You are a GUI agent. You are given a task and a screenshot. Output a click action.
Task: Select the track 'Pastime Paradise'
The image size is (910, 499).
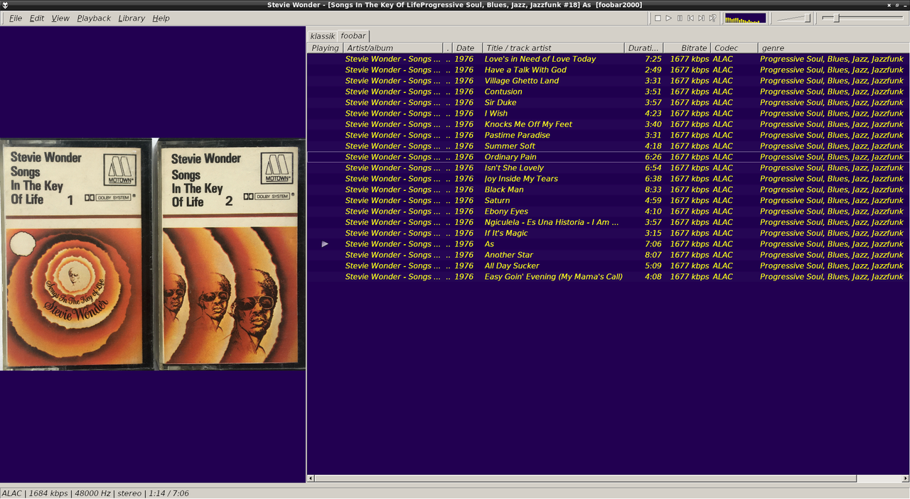click(517, 135)
